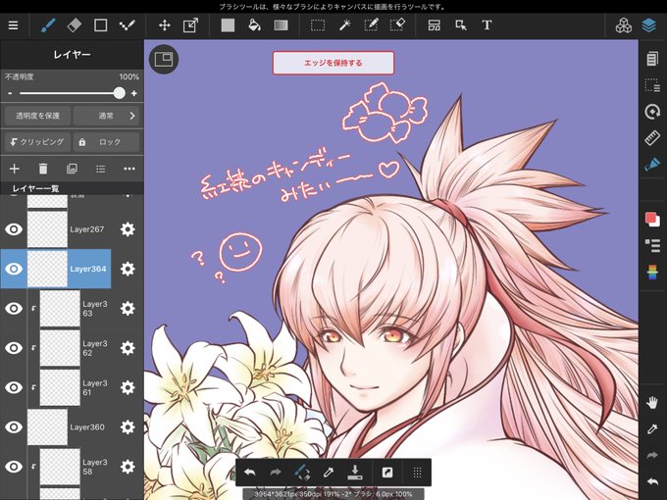The height and width of the screenshot is (500, 667).
Task: Add a new layer with plus
Action: point(15,170)
